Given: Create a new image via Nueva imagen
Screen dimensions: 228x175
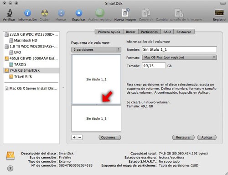Looking at the screenshot, I should point(125,13).
